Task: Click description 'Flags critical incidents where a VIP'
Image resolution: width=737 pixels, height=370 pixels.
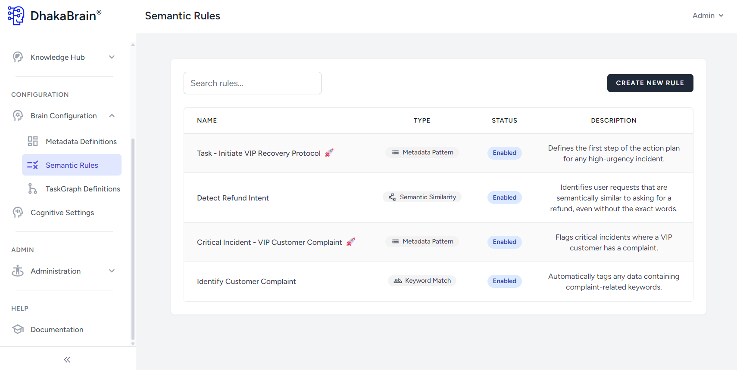Action: pyautogui.click(x=614, y=237)
